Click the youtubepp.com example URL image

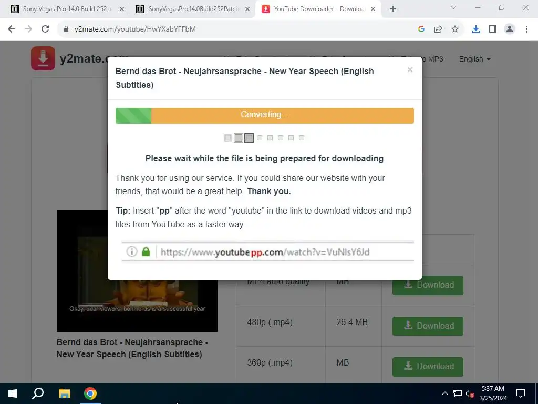pos(267,252)
